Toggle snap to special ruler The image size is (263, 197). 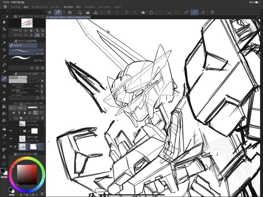tap(195, 12)
